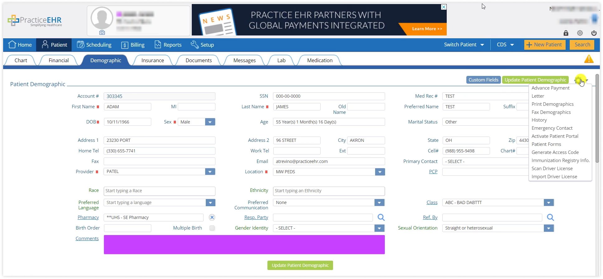603x279 pixels.
Task: Click the power logout icon
Action: (594, 33)
